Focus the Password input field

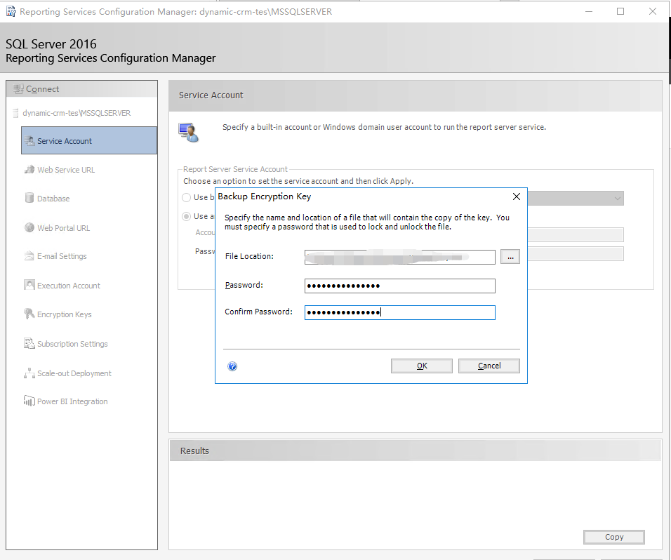[399, 286]
